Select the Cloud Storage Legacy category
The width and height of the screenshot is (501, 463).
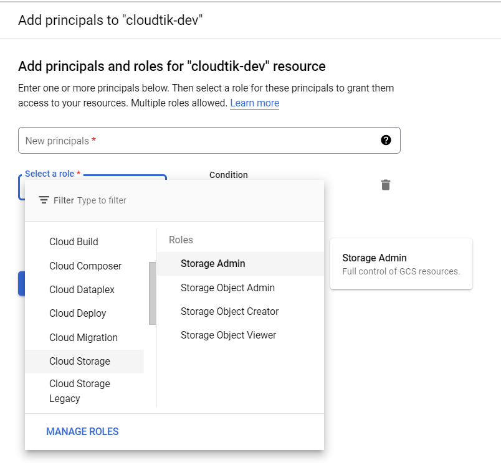pyautogui.click(x=84, y=391)
